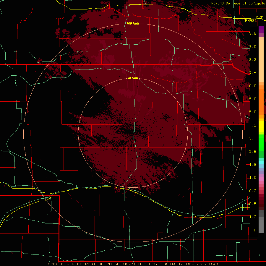Click the 2.6 scale value
The width and height of the screenshot is (266, 266).
(x=253, y=152)
